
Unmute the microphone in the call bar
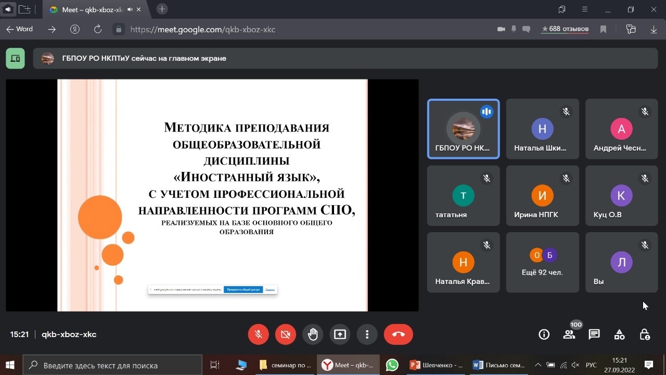pos(259,334)
